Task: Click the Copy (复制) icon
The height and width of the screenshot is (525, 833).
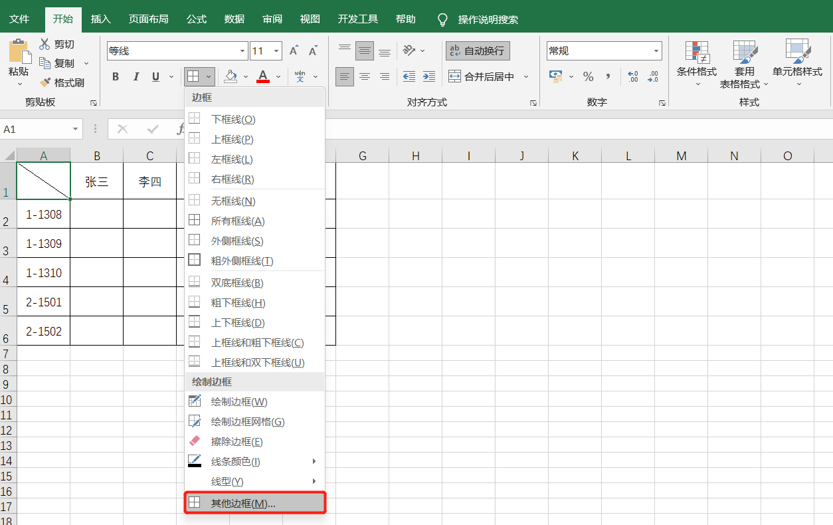Action: tap(45, 63)
